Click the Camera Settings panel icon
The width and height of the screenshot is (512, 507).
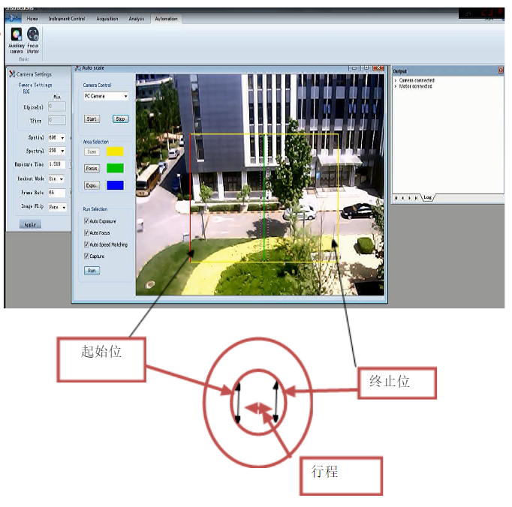tap(11, 74)
